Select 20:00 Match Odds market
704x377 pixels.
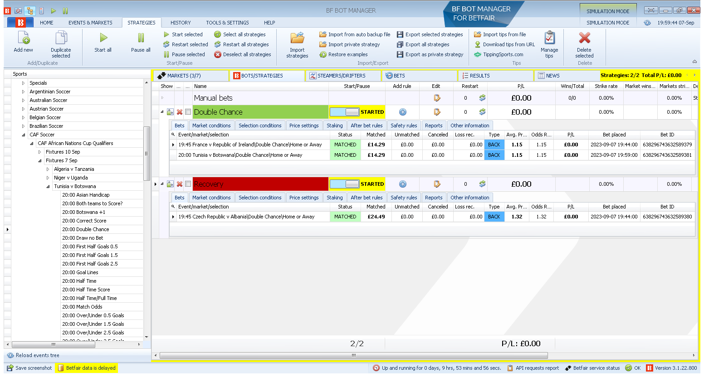(x=82, y=307)
